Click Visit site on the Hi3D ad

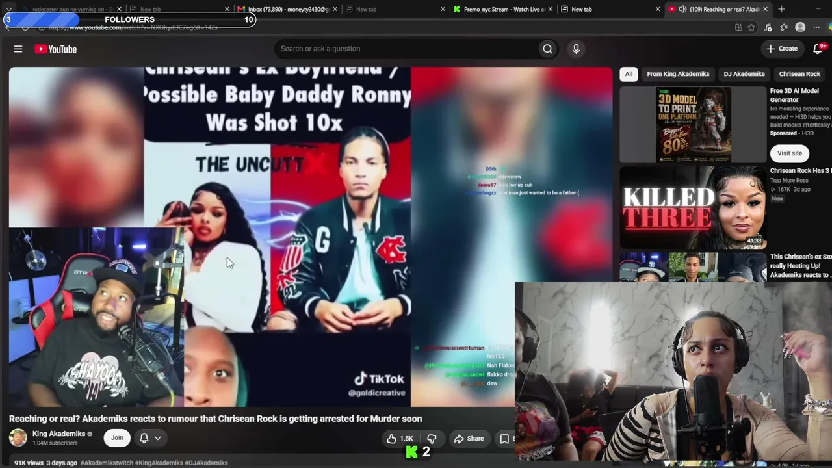(x=790, y=153)
